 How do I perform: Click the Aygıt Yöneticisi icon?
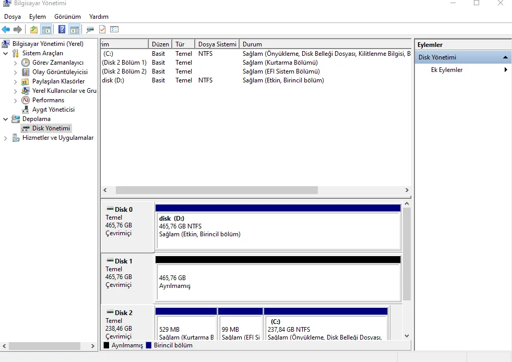coord(25,110)
